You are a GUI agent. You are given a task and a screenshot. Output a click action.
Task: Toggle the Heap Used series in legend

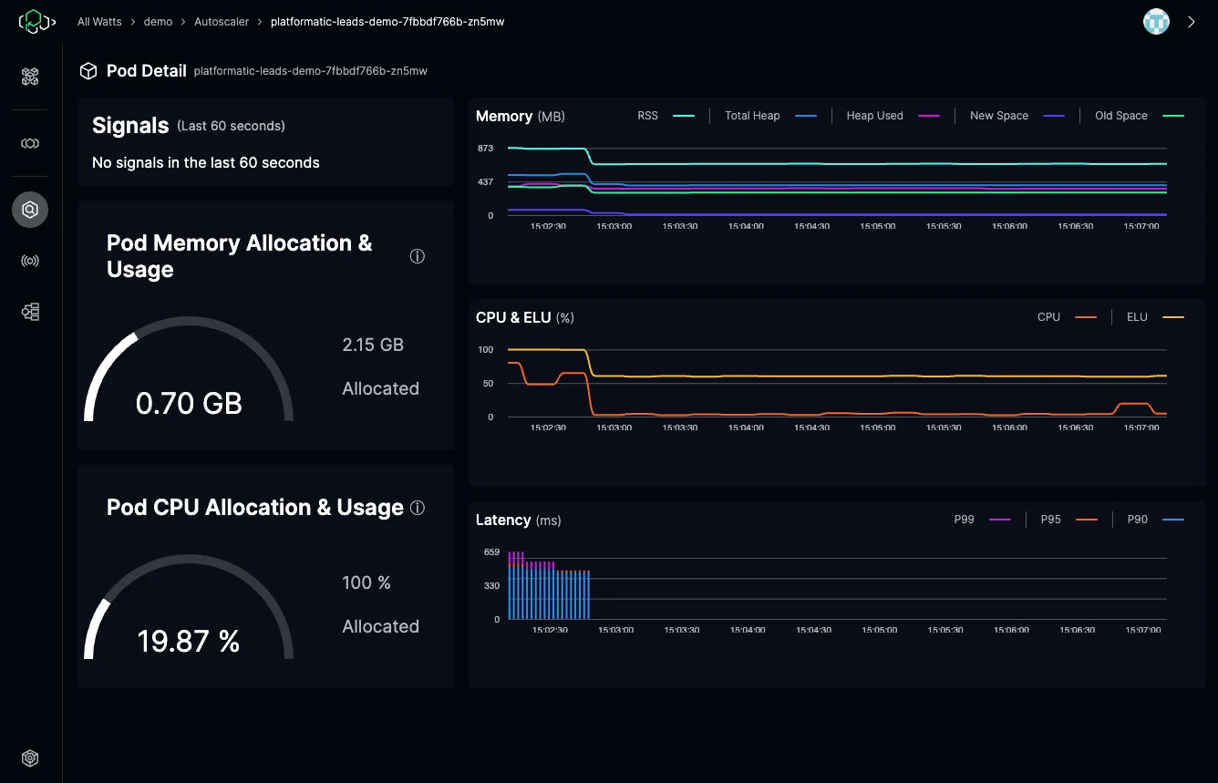point(892,116)
